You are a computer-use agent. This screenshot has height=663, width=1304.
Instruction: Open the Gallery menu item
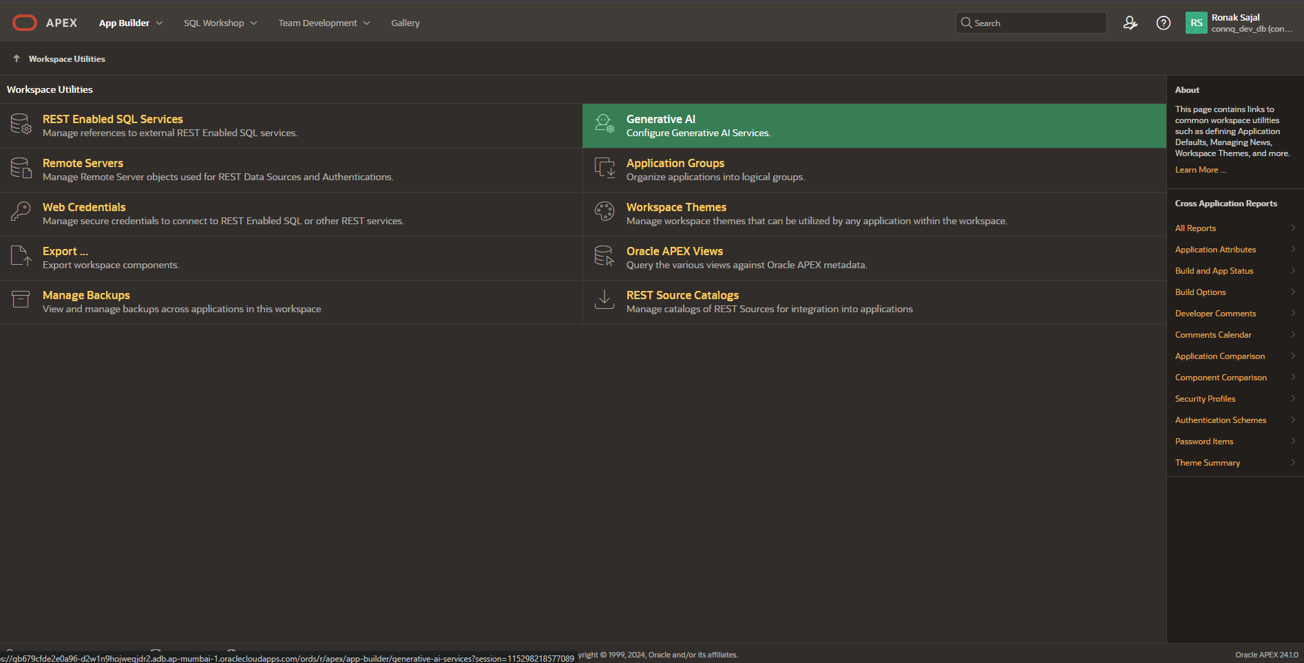[x=405, y=23]
